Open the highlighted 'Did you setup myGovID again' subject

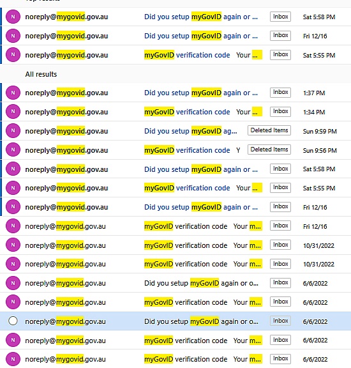click(x=201, y=321)
